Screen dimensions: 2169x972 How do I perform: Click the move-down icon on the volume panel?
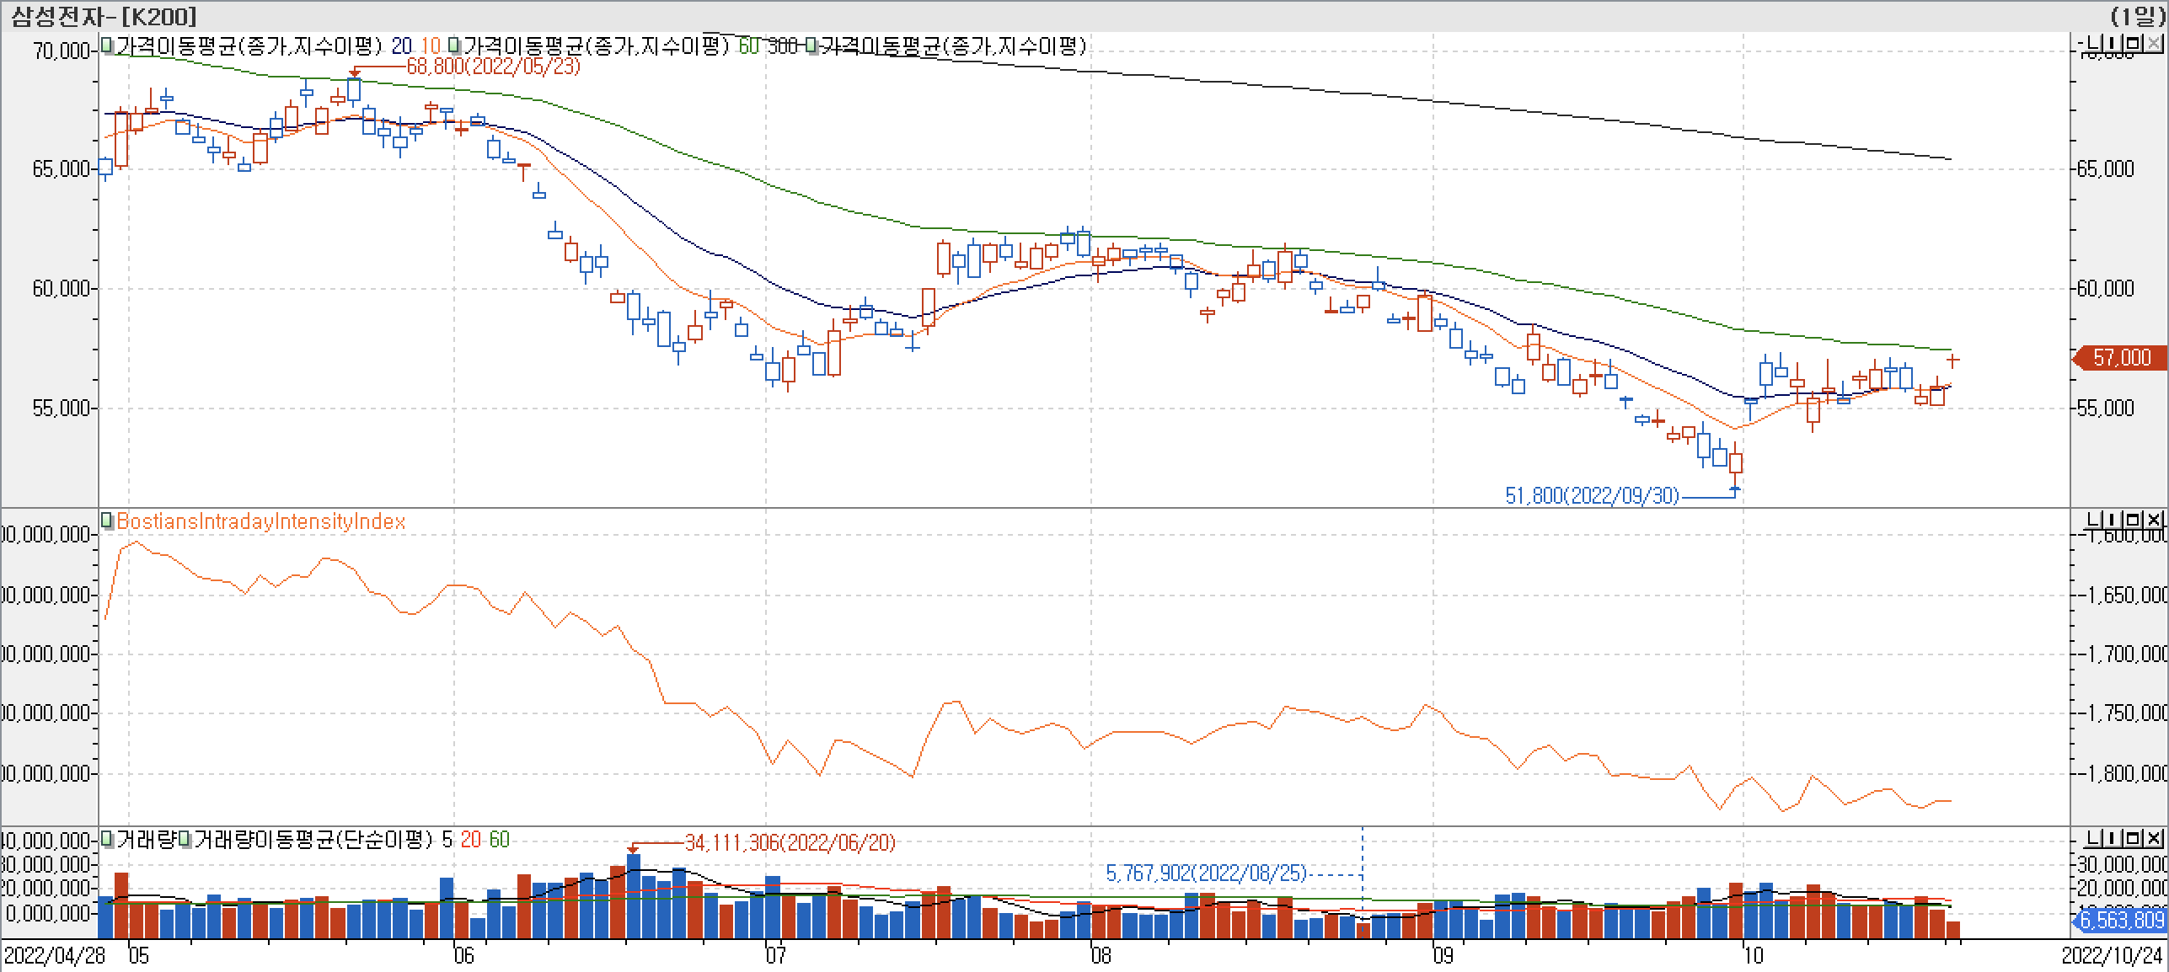[x=2092, y=838]
